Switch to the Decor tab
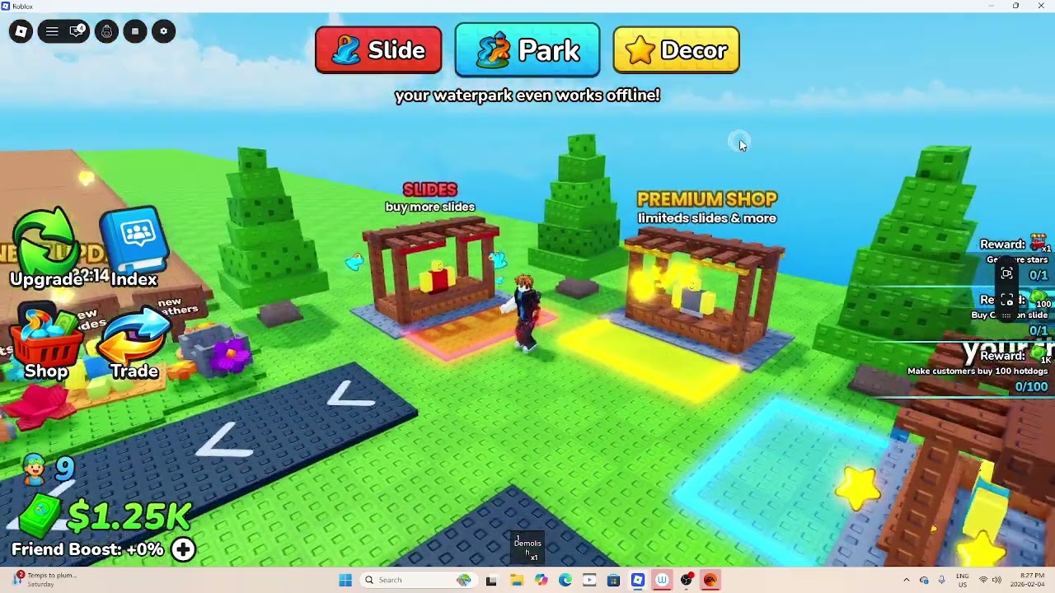The width and height of the screenshot is (1055, 593). [676, 50]
